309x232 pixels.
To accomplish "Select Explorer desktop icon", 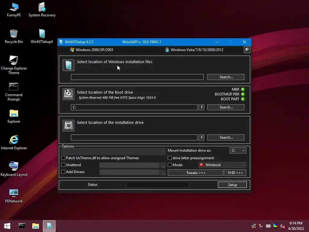I will [14, 116].
